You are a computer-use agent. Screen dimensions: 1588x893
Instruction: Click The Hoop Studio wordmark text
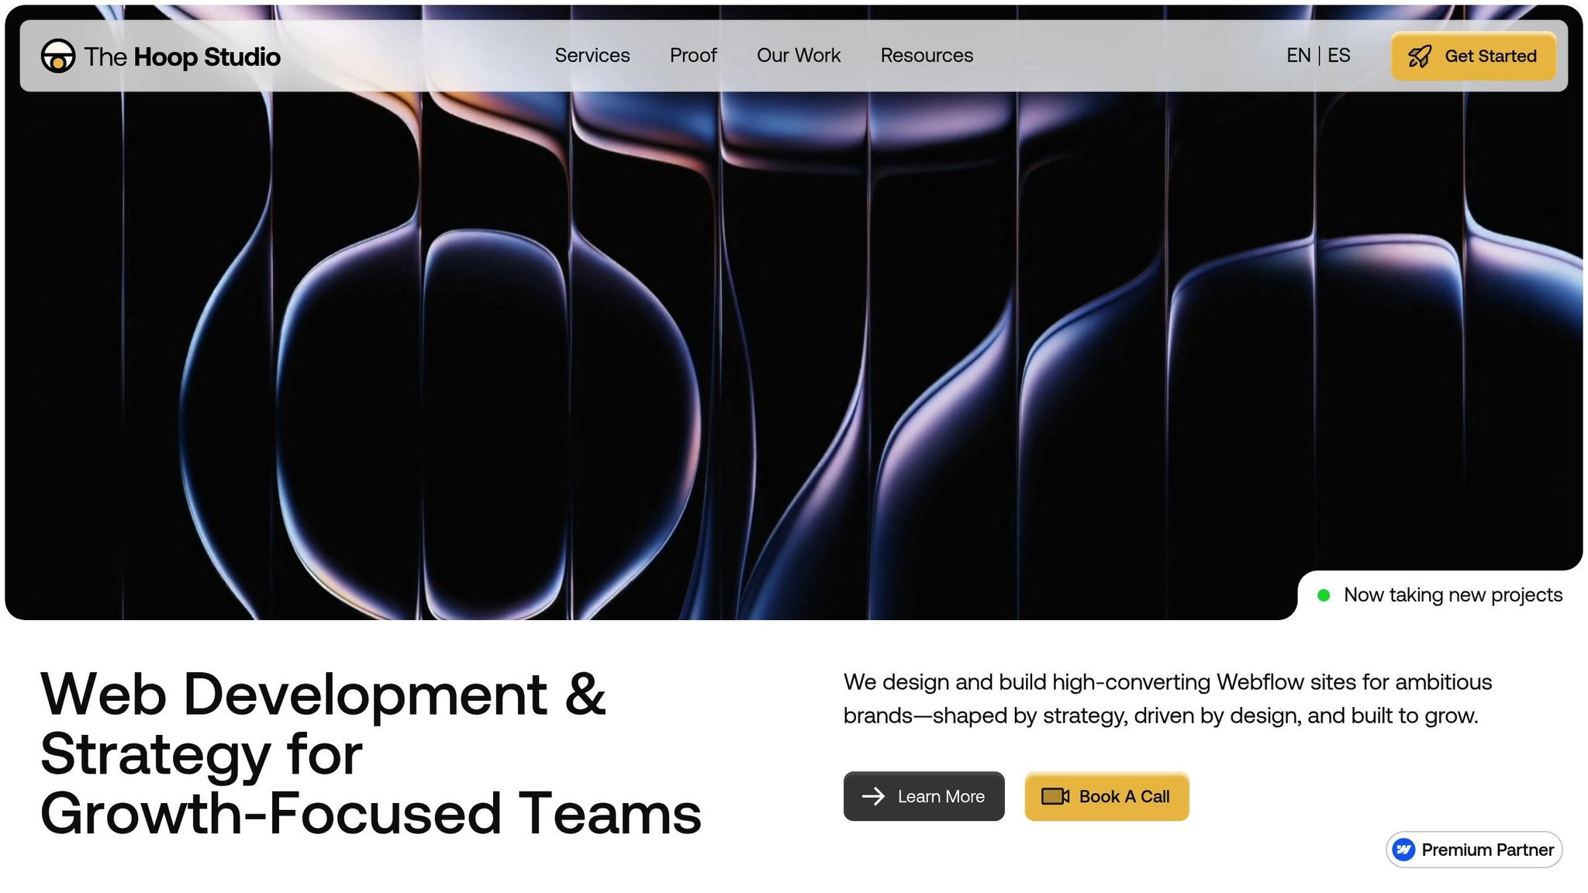coord(182,57)
